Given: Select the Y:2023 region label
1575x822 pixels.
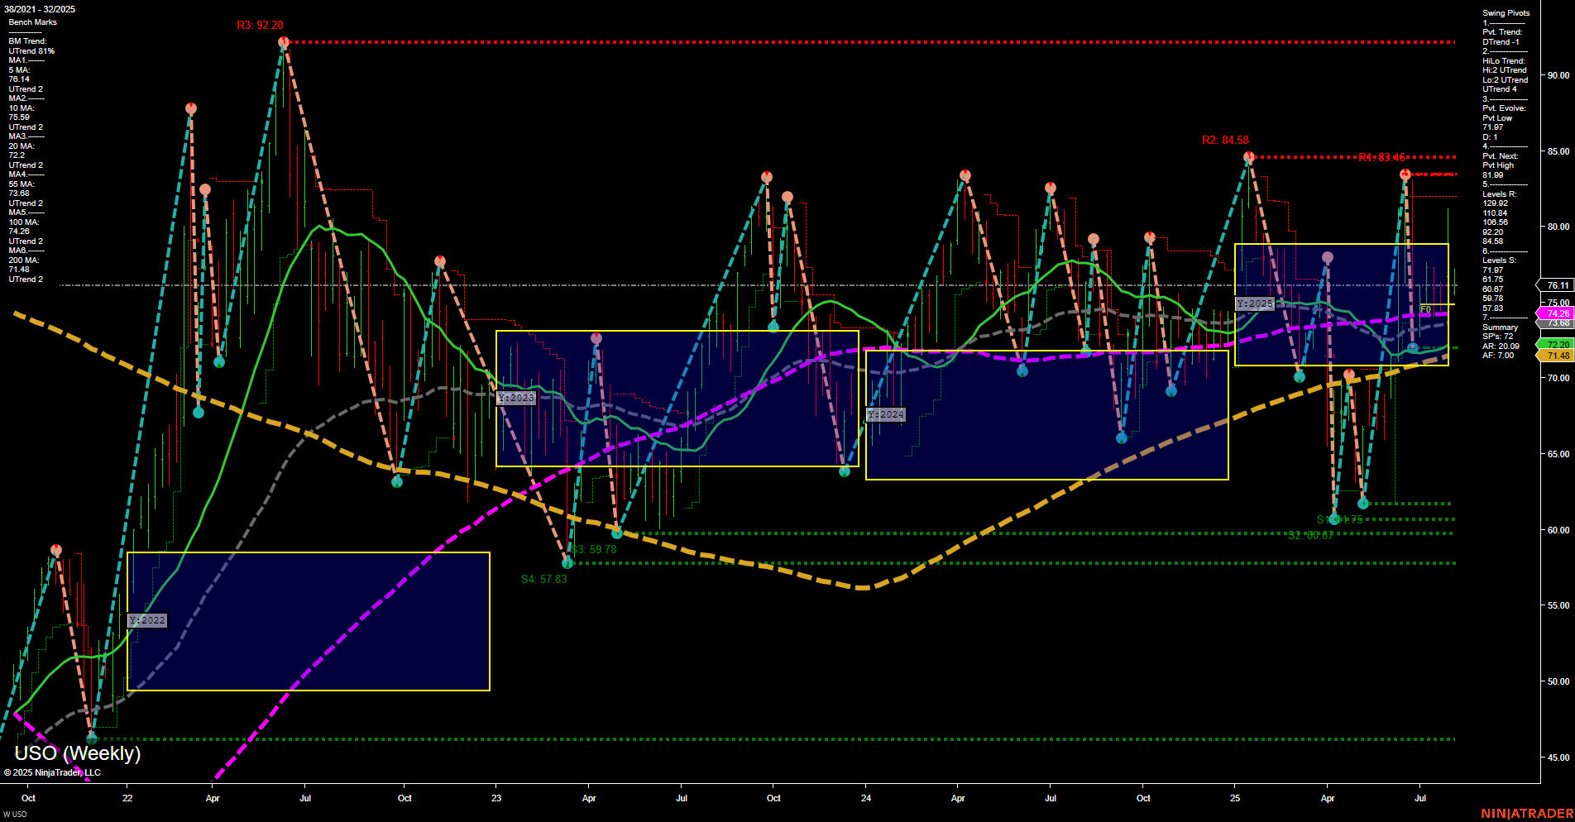Looking at the screenshot, I should pos(515,397).
